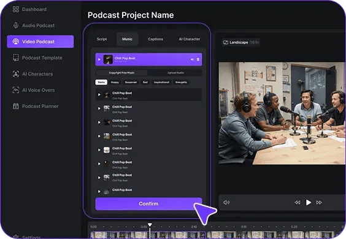This screenshot has height=239, width=346.
Task: Open the Dashboard label in the sidebar
Action: tap(34, 9)
